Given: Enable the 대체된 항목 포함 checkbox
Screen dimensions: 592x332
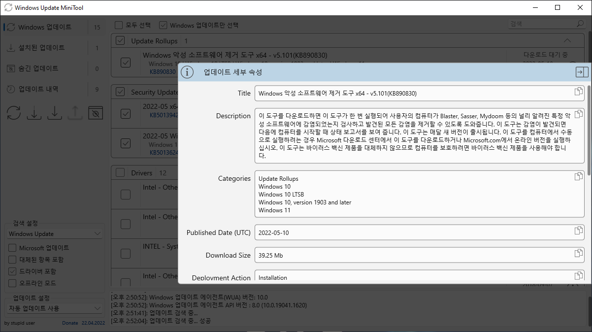Looking at the screenshot, I should click(12, 260).
